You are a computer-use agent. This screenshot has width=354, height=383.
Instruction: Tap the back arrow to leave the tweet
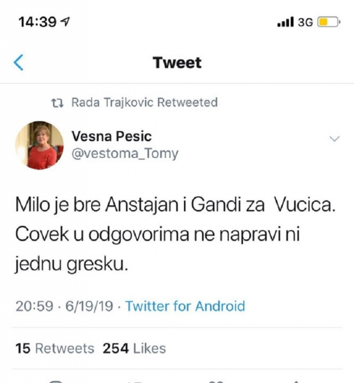click(18, 63)
